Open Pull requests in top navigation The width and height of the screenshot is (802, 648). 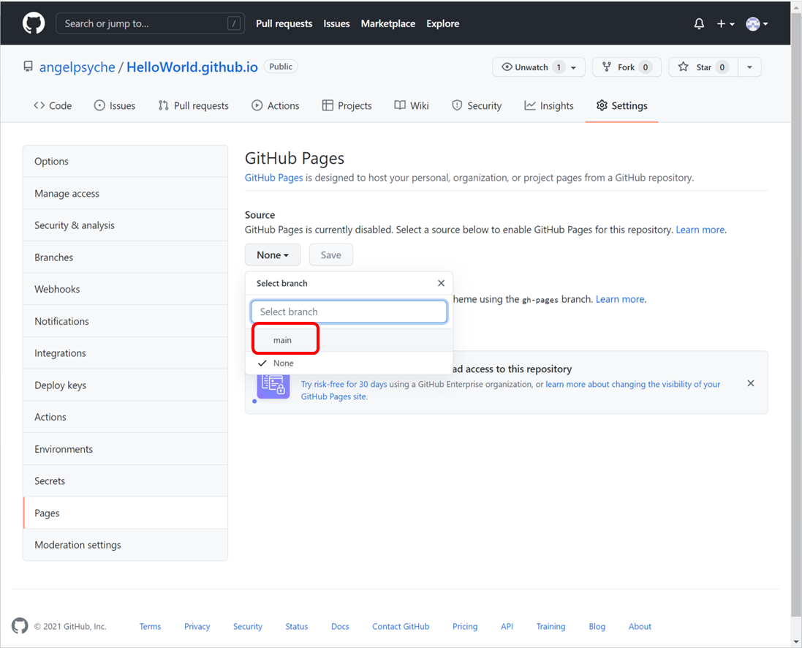(284, 23)
